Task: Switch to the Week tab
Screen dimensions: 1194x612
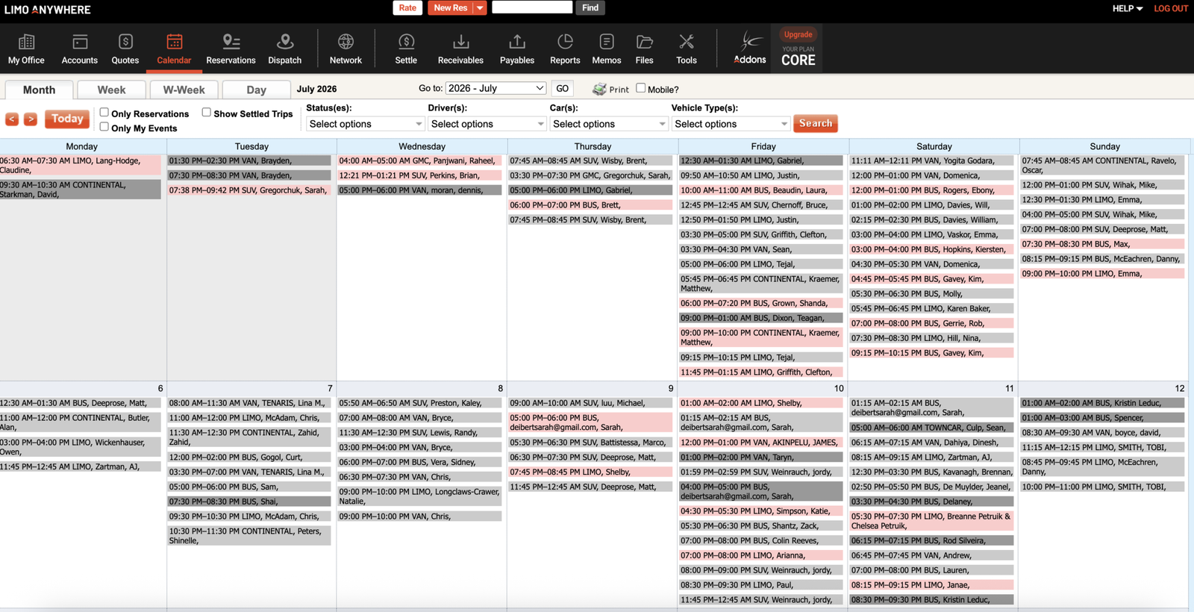Action: click(x=111, y=90)
